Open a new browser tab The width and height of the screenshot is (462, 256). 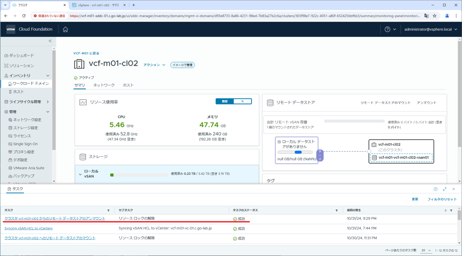[134, 5]
